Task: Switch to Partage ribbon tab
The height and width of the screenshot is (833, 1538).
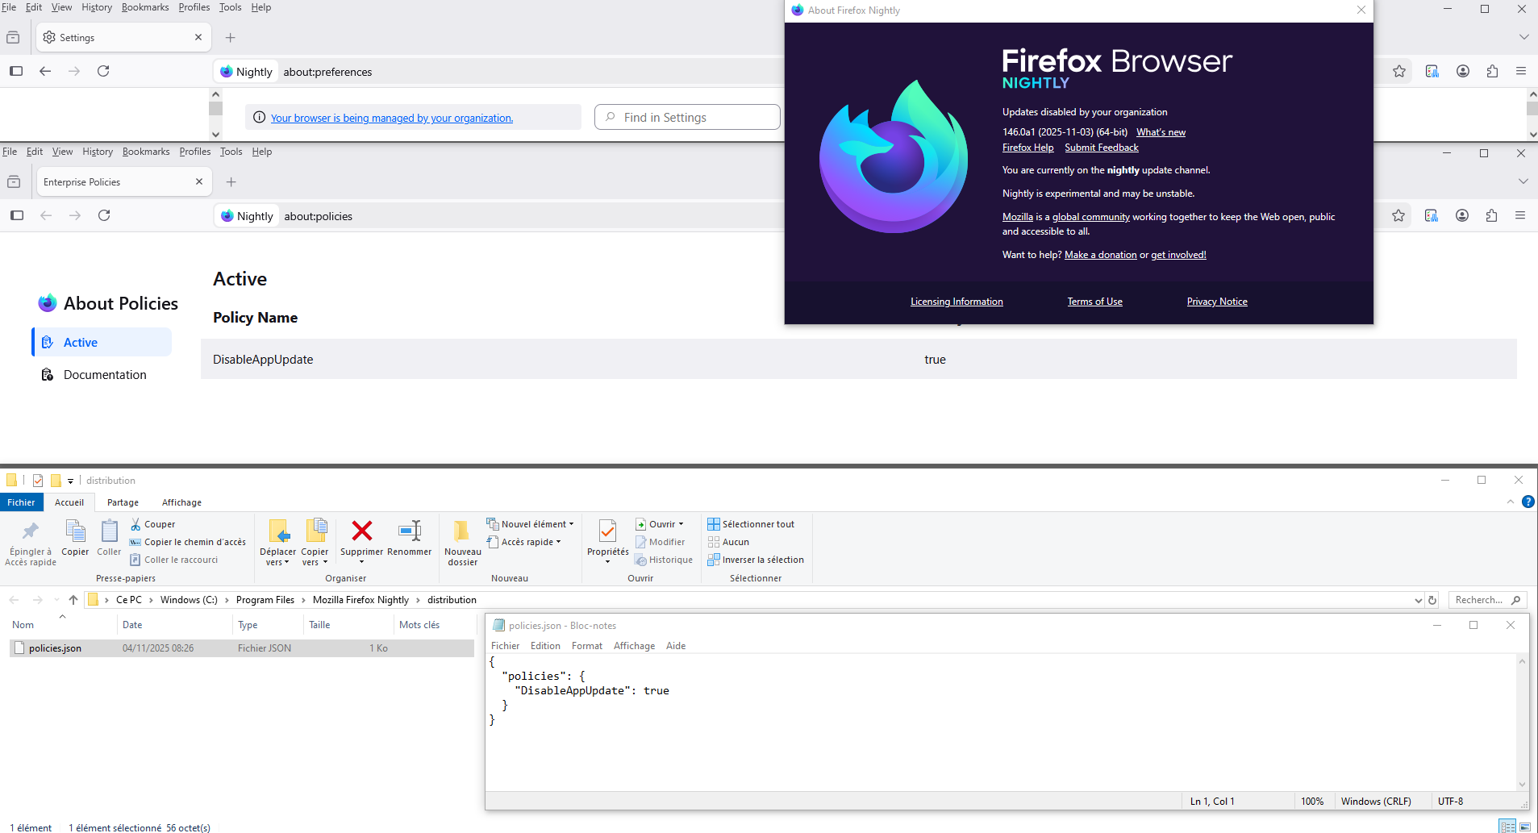Action: tap(123, 502)
